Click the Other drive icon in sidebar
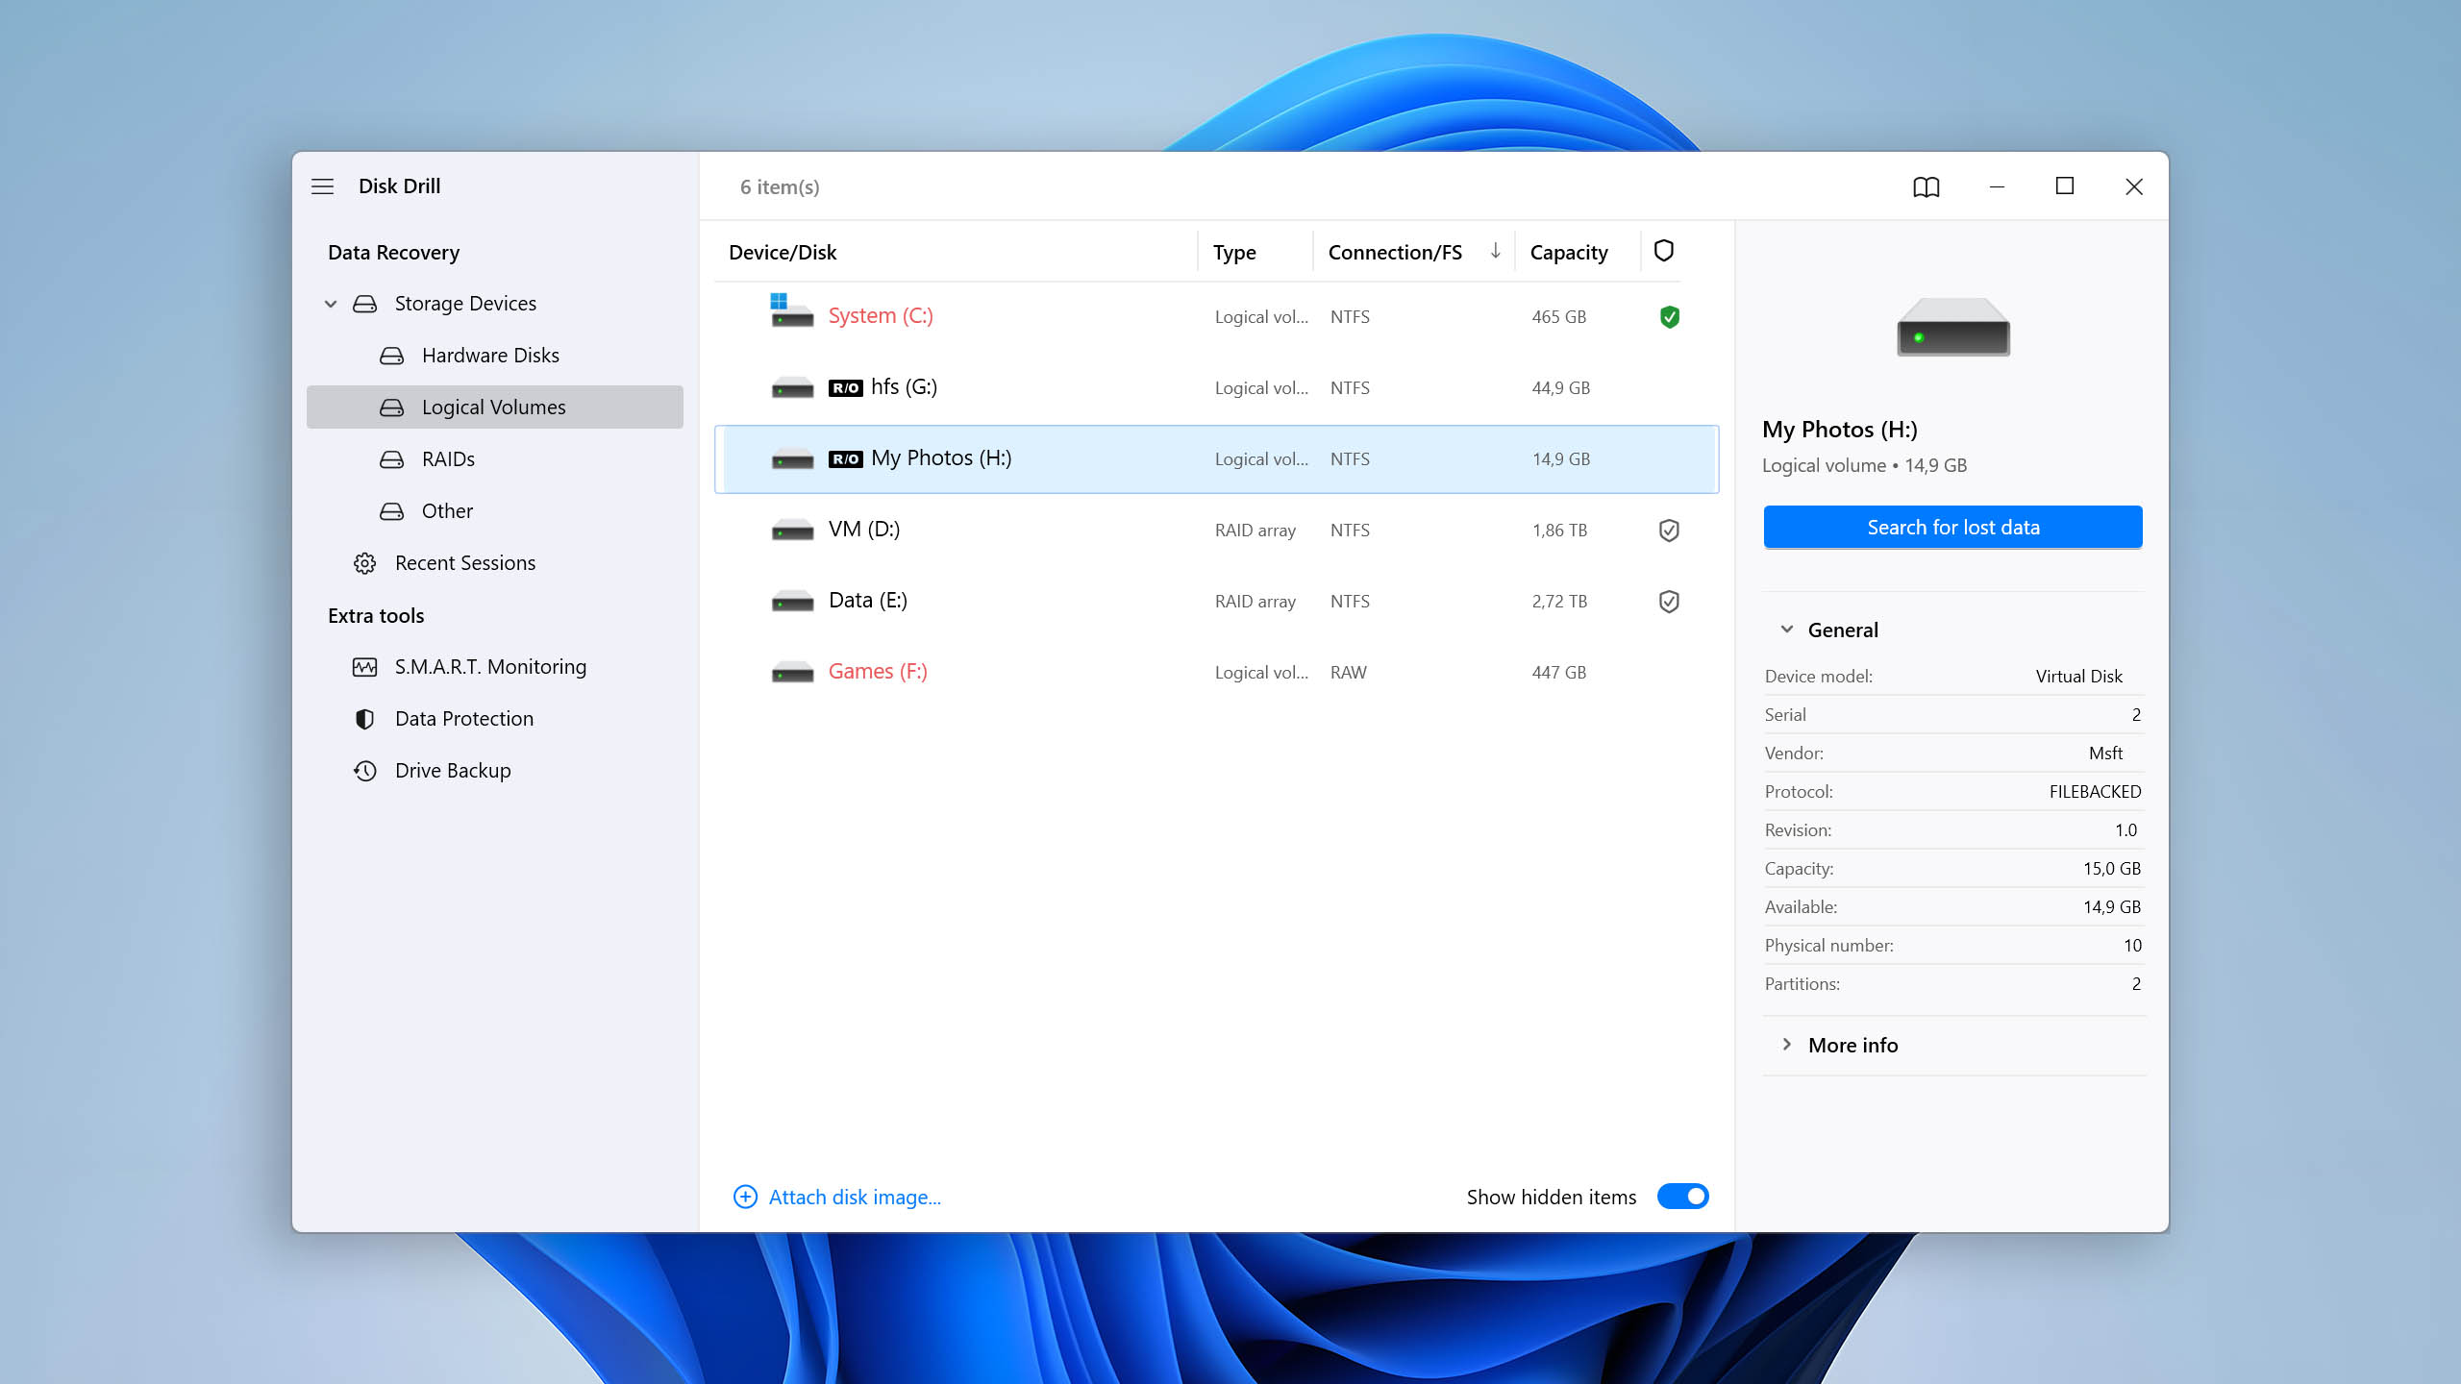Viewport: 2461px width, 1384px height. pos(391,511)
